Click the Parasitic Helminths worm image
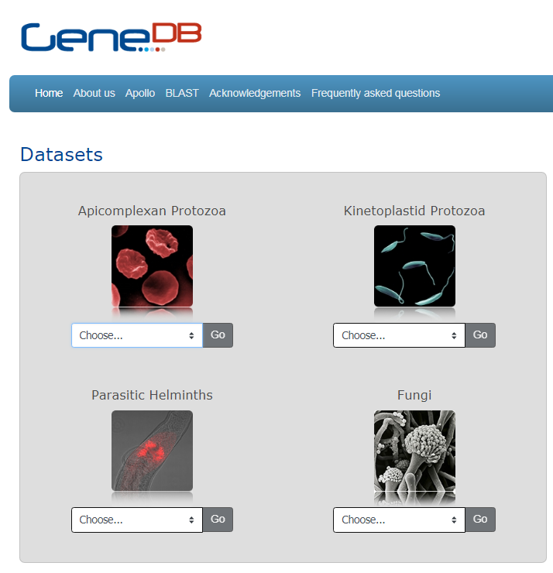553x573 pixels. pyautogui.click(x=152, y=450)
